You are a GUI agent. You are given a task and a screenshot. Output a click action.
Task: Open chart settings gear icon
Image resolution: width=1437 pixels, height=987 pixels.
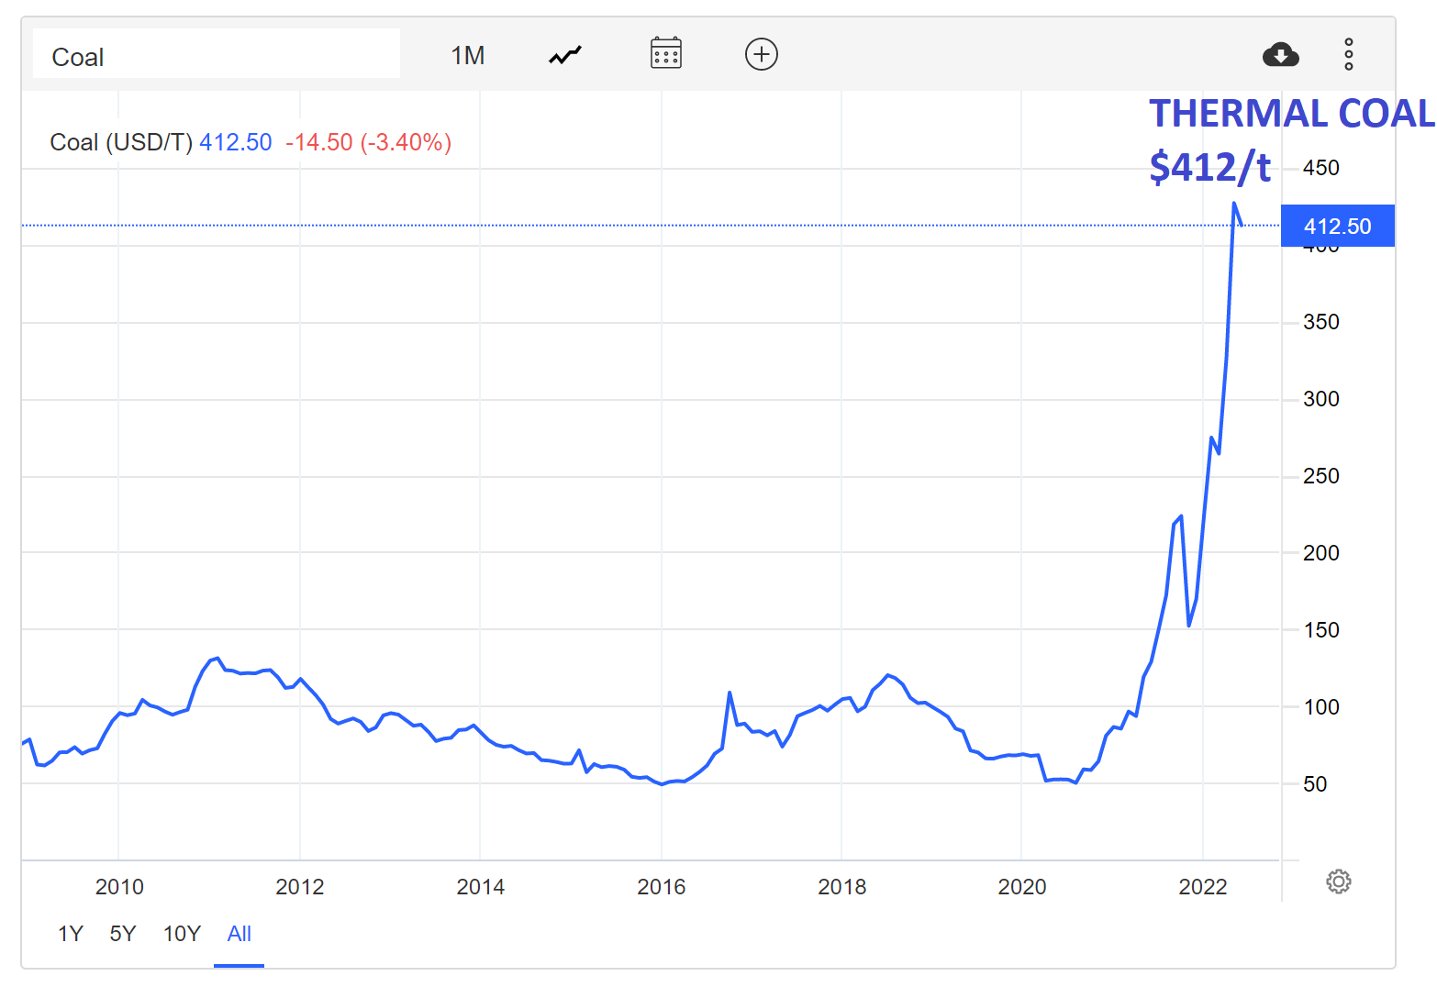[1338, 882]
